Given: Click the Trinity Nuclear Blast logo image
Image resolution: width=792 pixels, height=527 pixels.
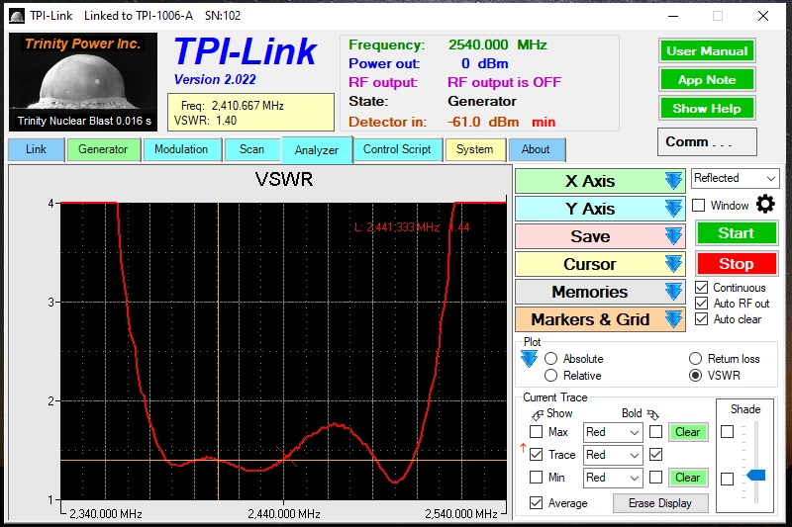Looking at the screenshot, I should [83, 82].
